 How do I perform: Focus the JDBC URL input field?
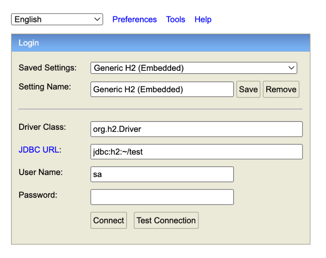click(197, 152)
